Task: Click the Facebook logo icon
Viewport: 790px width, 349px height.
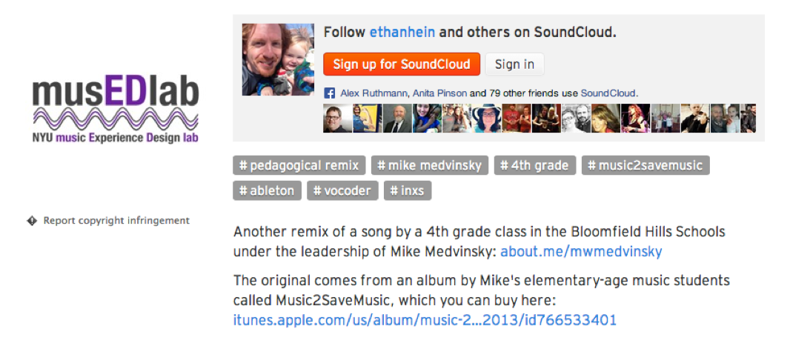Action: coord(331,93)
